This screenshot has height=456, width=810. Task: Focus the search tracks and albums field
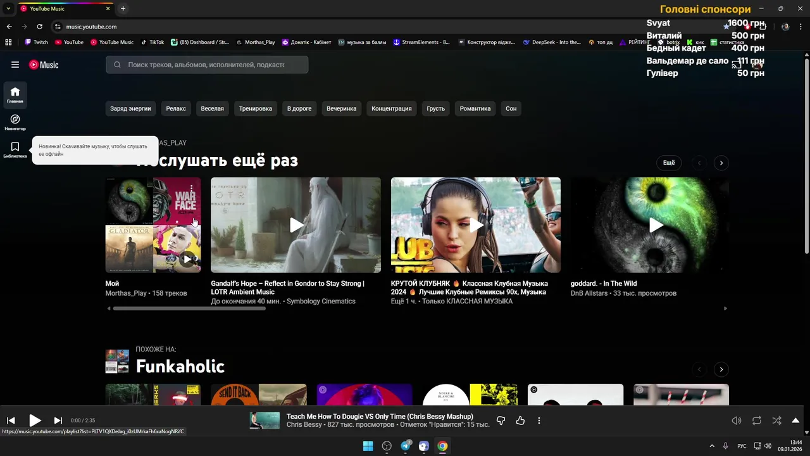click(x=207, y=65)
